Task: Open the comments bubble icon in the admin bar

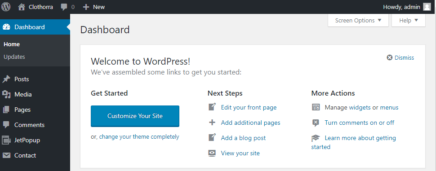Action: (64, 7)
